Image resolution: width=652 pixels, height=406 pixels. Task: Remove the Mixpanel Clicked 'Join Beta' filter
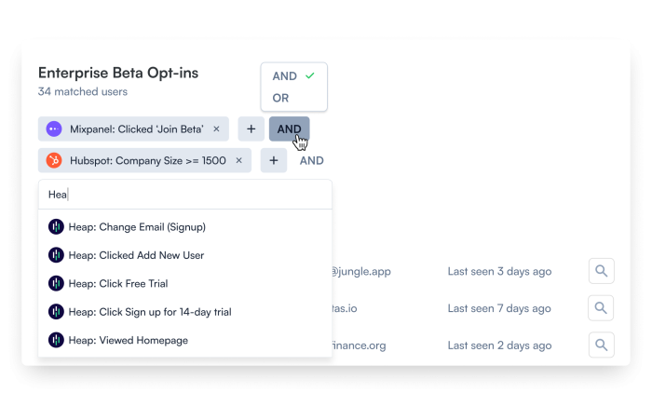point(216,129)
